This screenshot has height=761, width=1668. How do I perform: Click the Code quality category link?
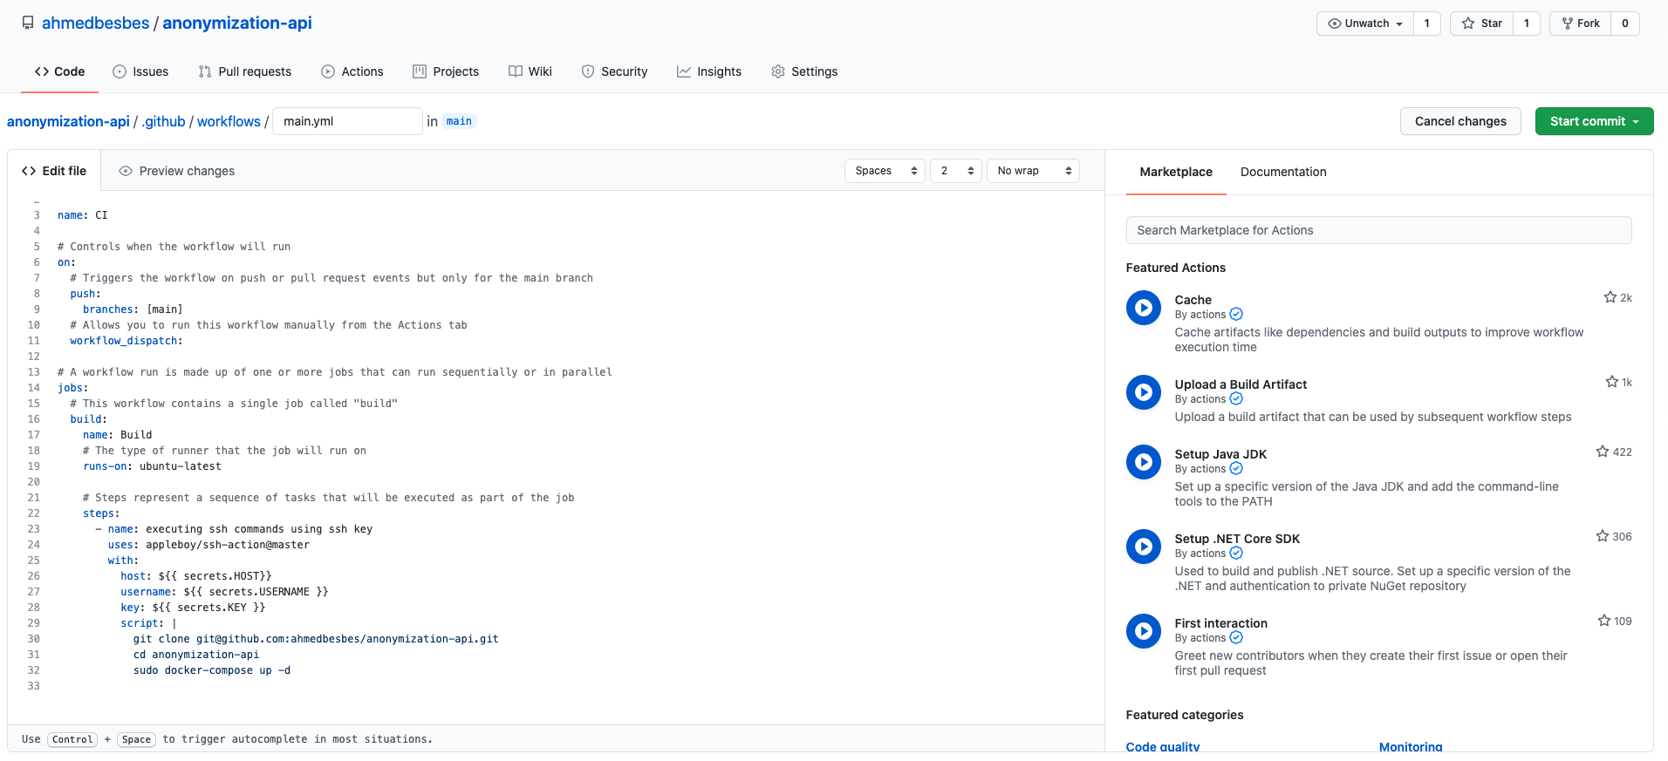click(x=1163, y=746)
